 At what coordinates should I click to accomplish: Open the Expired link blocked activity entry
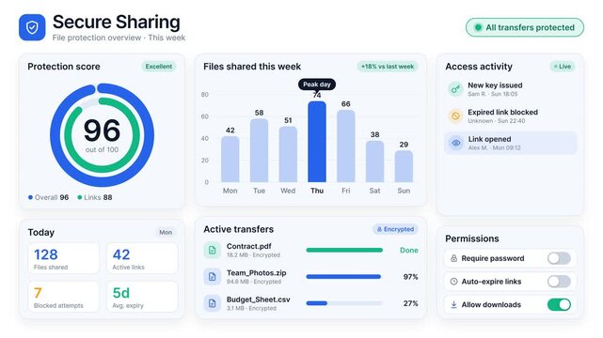511,115
